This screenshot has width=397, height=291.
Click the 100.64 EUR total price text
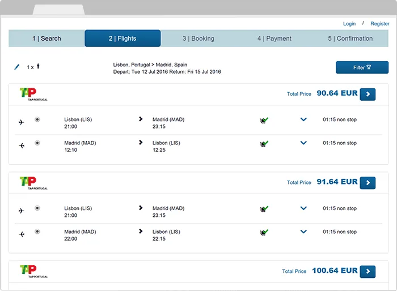(335, 271)
